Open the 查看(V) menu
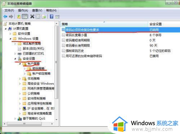The image size is (180, 134). coord(37,10)
